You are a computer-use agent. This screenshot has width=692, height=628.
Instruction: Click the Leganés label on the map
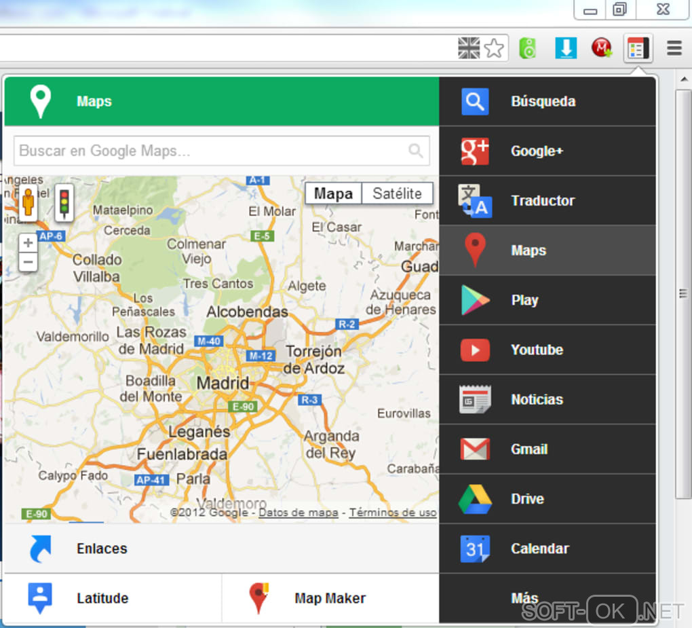[199, 432]
